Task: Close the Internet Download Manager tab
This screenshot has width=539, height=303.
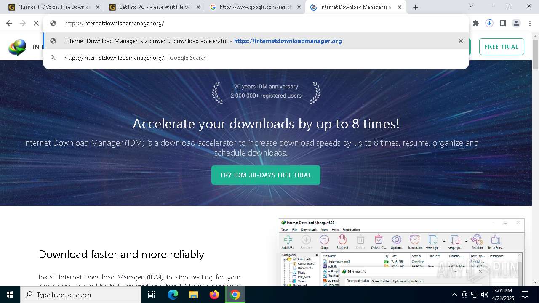Action: click(x=400, y=7)
